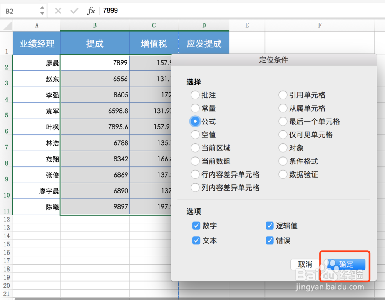This screenshot has width=385, height=300.
Task: Click the up arrow on the name box stepper
Action: click(x=42, y=8)
